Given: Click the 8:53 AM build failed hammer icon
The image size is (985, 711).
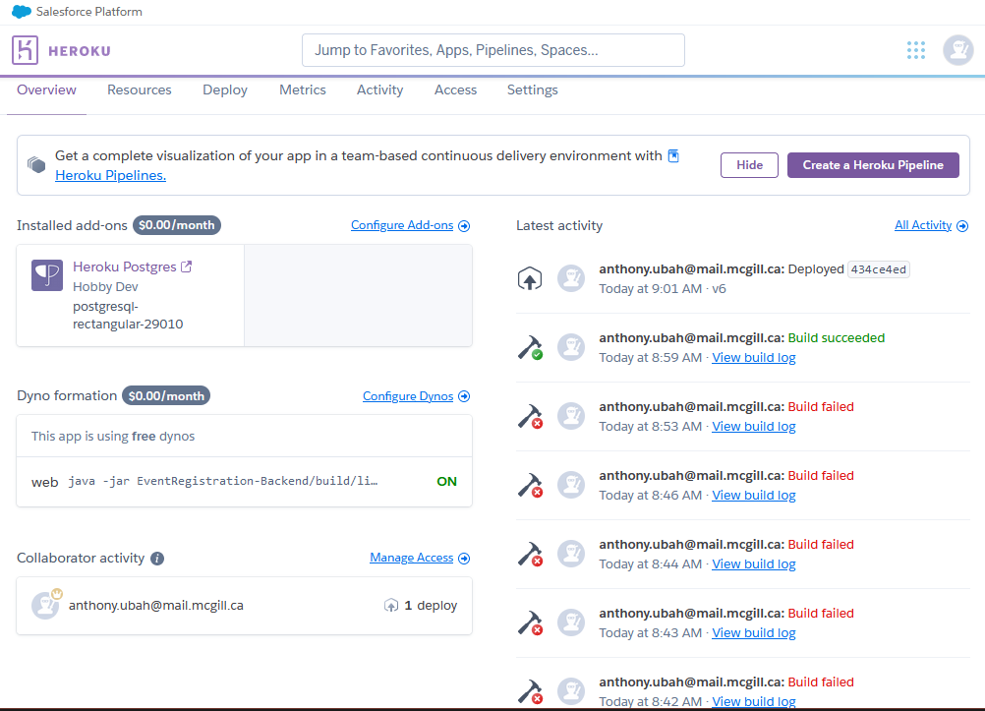Looking at the screenshot, I should [x=530, y=416].
